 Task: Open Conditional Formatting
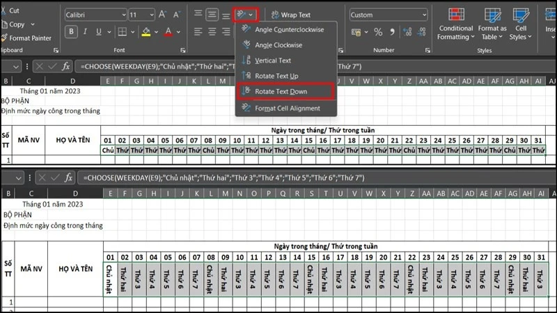456,24
